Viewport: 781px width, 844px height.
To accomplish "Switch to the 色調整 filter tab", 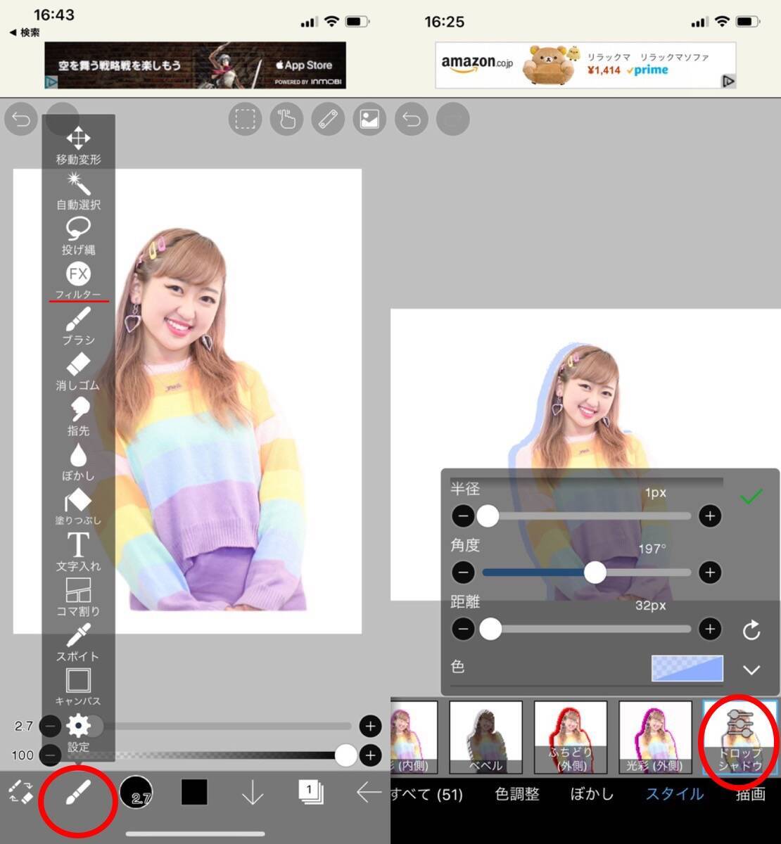I will (x=517, y=794).
